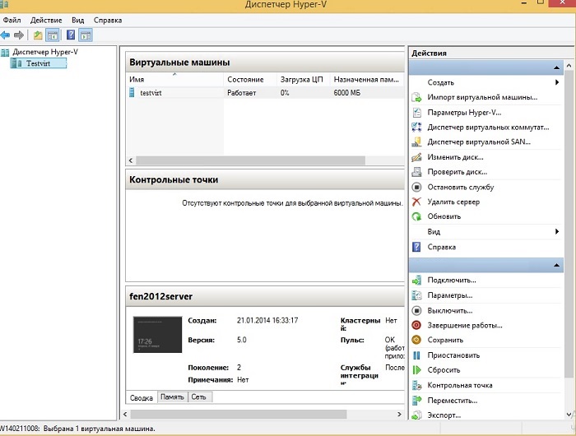This screenshot has height=436, width=576.
Task: Open the Вид menu in menu bar
Action: click(77, 21)
